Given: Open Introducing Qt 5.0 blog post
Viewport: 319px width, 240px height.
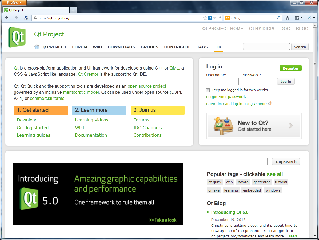Looking at the screenshot, I should 230,212.
